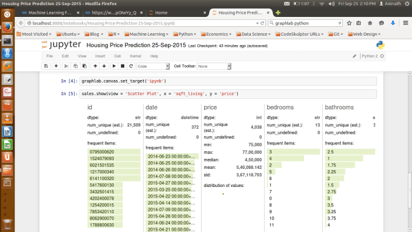Click the Jupyter logo link
This screenshot has width=412, height=232.
point(61,45)
